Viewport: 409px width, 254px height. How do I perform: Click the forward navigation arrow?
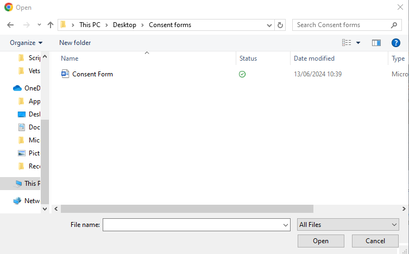27,25
